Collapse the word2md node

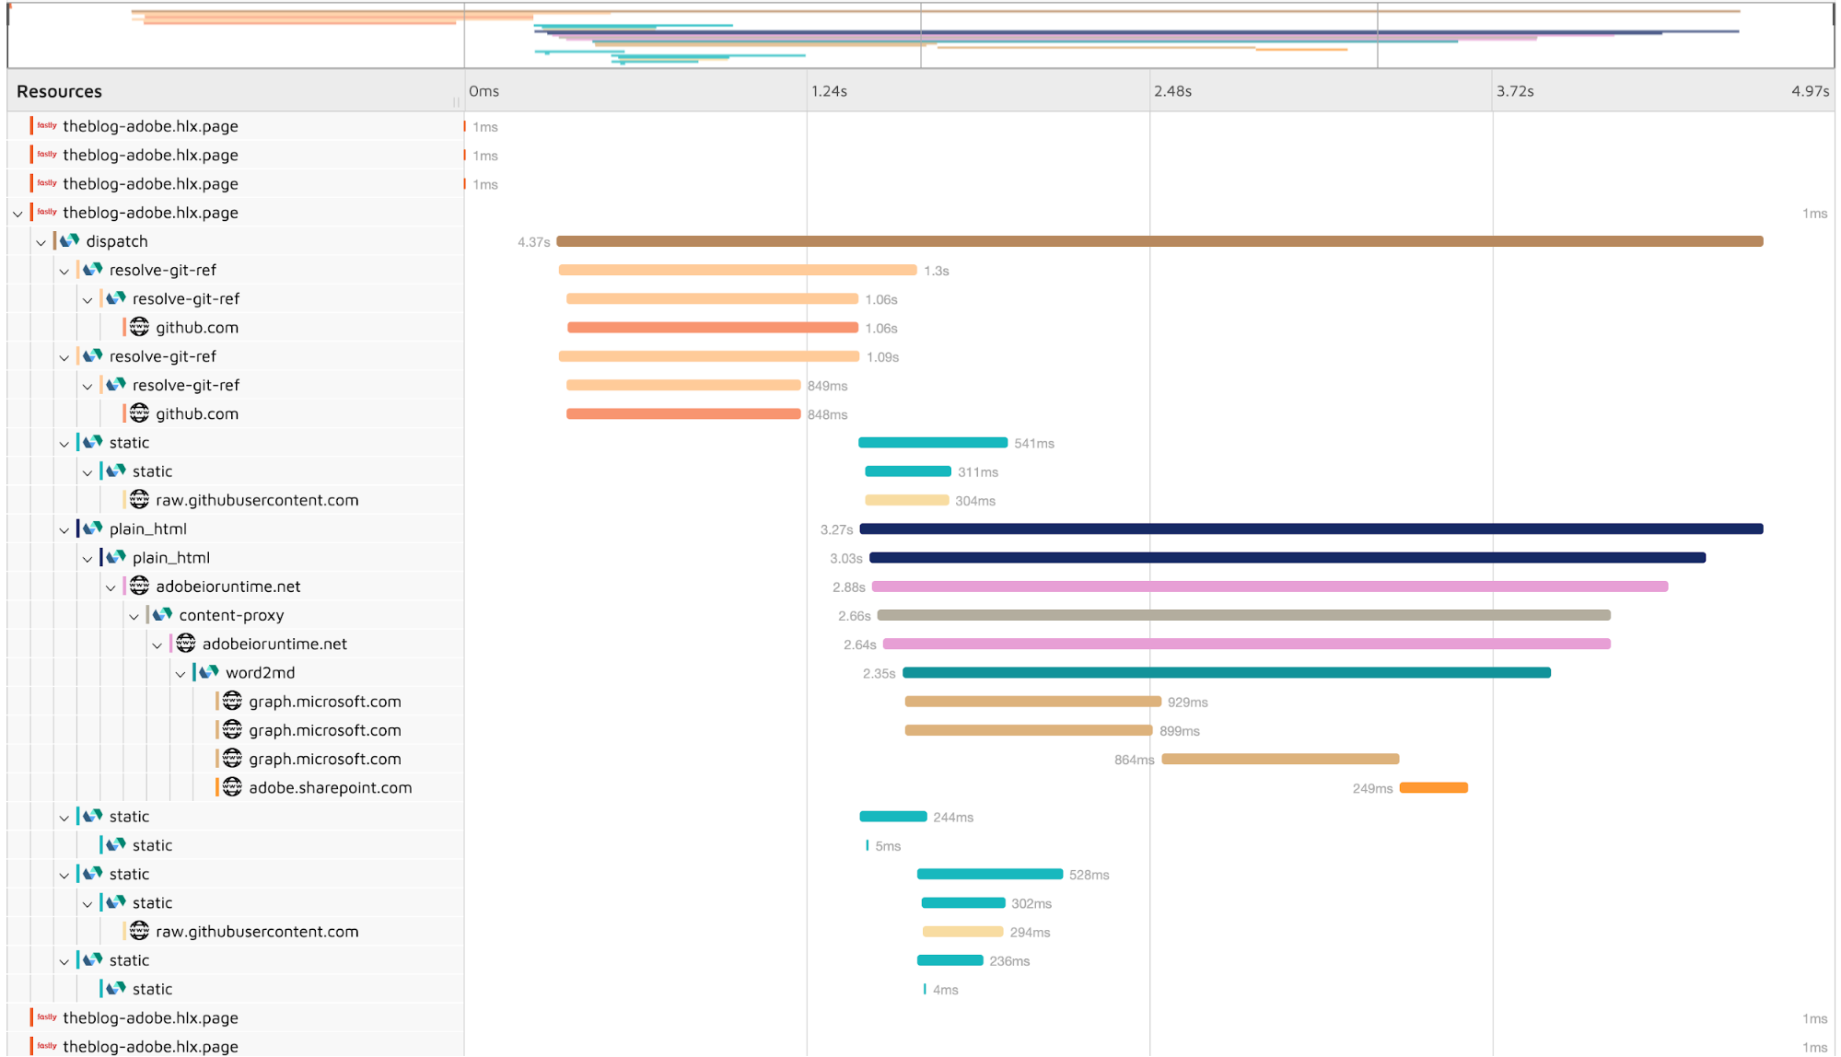(x=181, y=674)
